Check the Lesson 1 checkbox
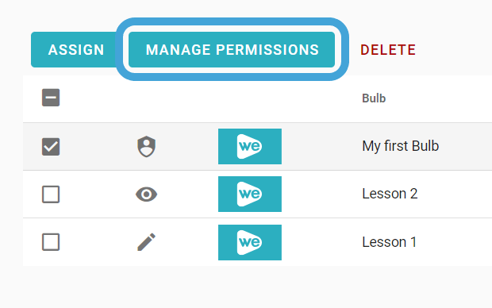 51,242
